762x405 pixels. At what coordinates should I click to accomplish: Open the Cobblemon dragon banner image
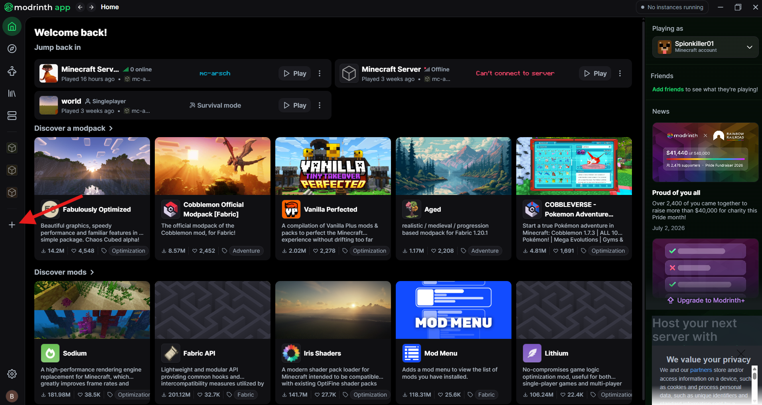[213, 166]
